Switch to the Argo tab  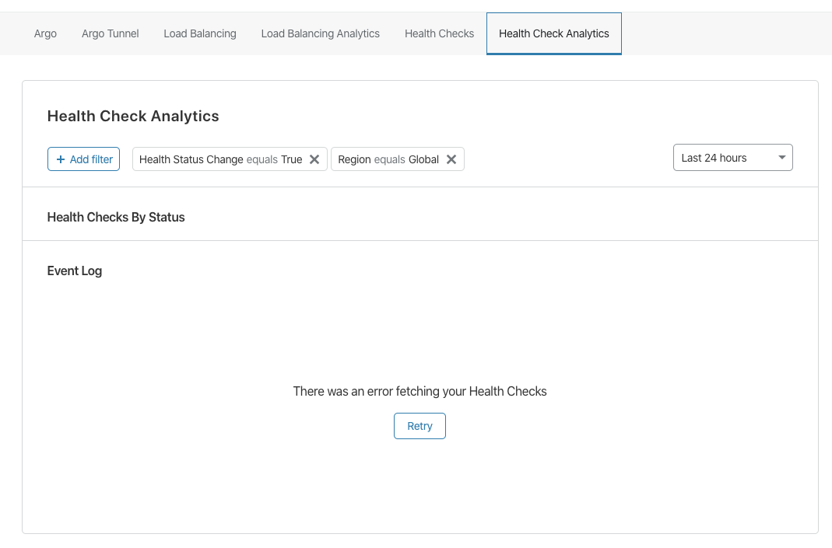pyautogui.click(x=45, y=33)
